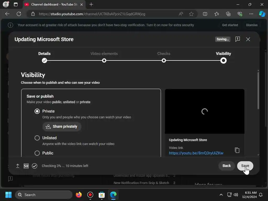Open the tab actions menu icon
The height and width of the screenshot is (201, 268).
point(16,4)
